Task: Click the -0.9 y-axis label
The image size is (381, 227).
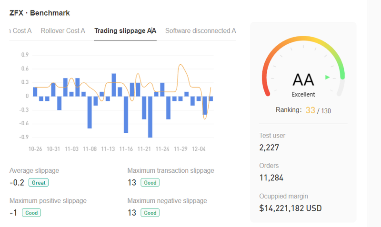Action: click(x=24, y=137)
